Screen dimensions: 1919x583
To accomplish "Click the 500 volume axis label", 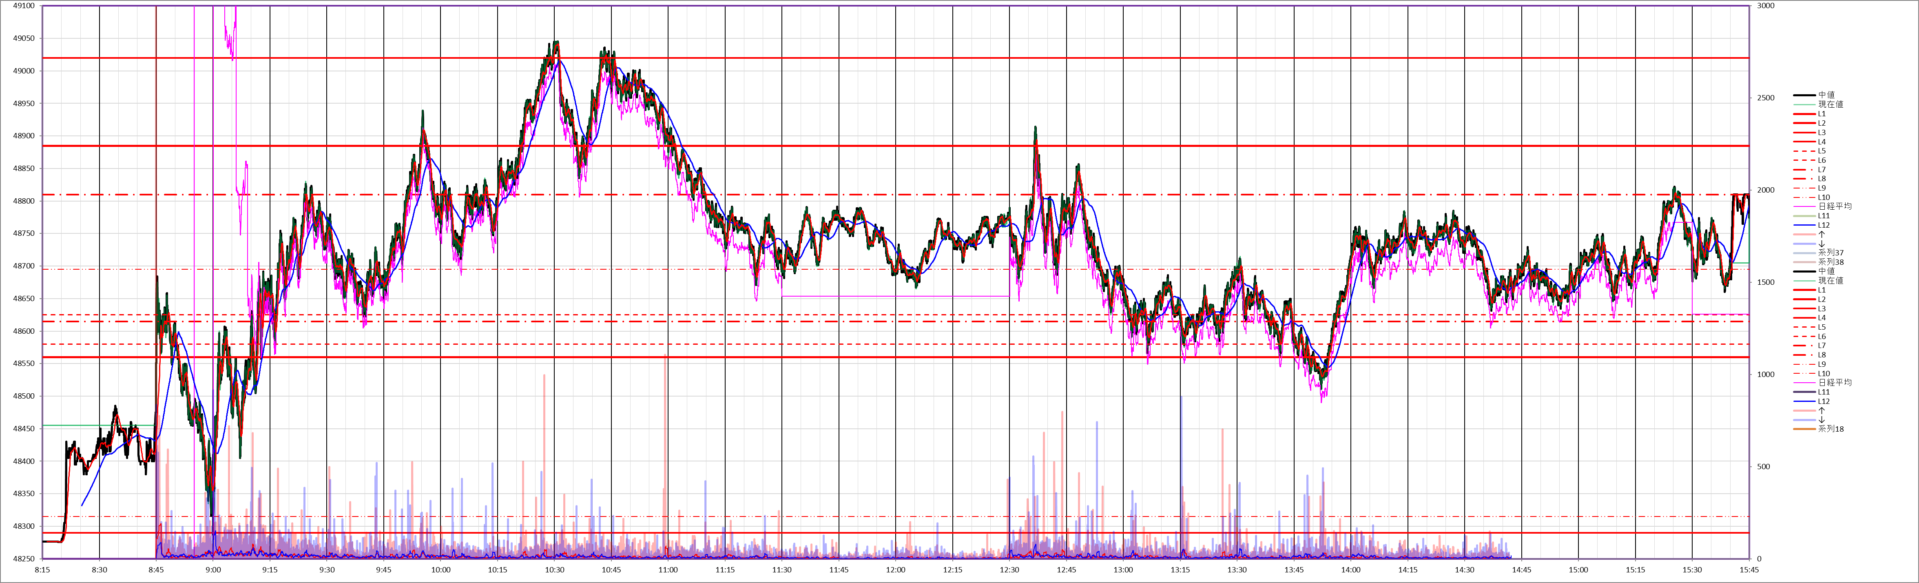I will tap(1763, 468).
